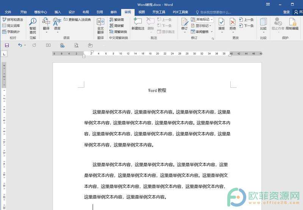This screenshot has width=303, height=210.
Task: Open Spelling and Grammar check
Action: (x=12, y=20)
